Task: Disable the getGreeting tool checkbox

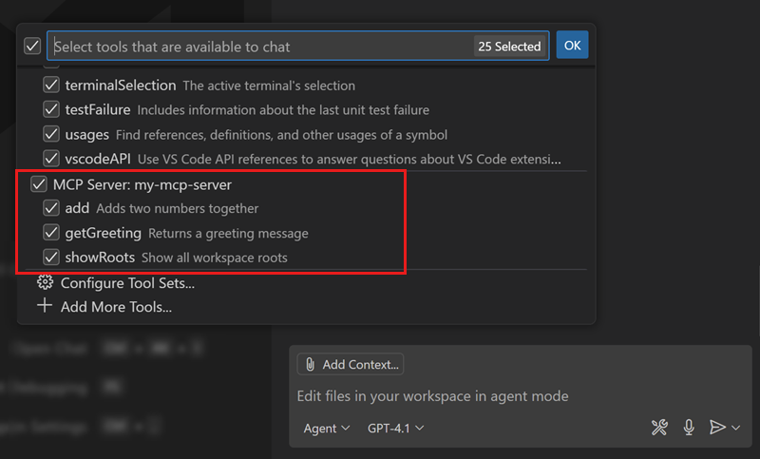Action: coord(51,233)
